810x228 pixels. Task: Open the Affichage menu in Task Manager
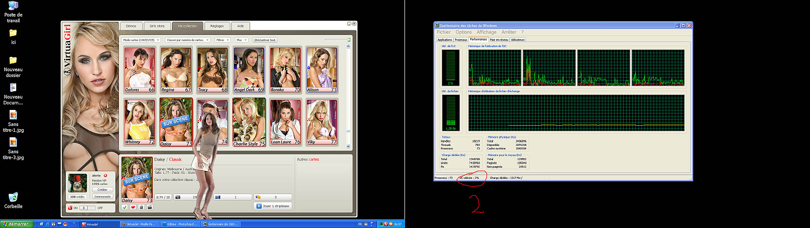click(x=487, y=32)
